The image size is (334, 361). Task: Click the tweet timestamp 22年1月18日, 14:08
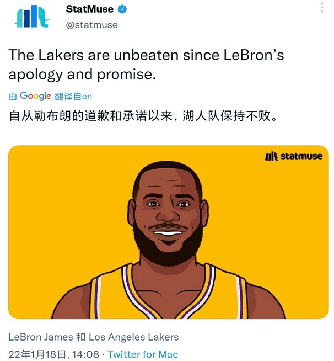coord(54,354)
